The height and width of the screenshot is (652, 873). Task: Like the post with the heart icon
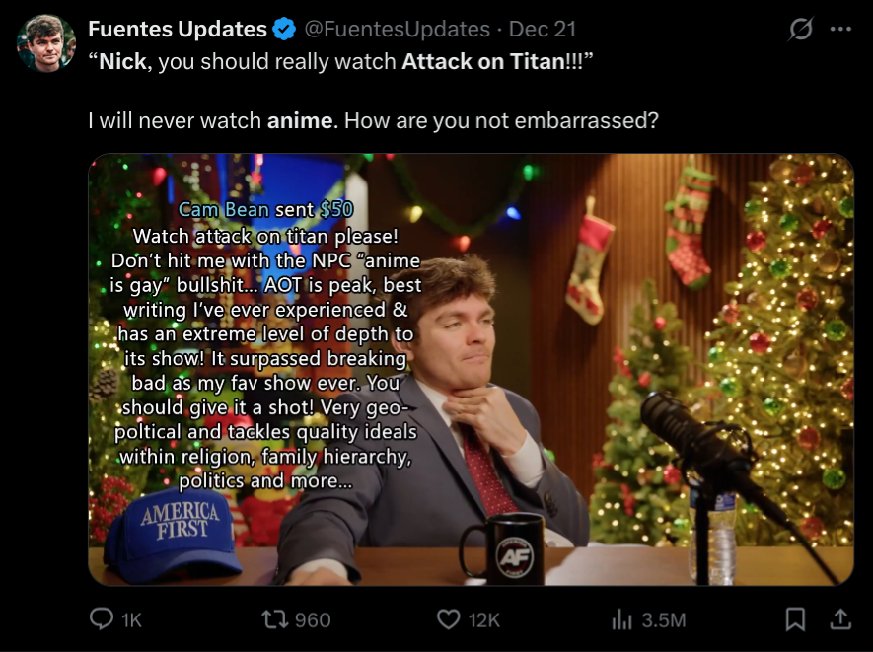tap(448, 619)
